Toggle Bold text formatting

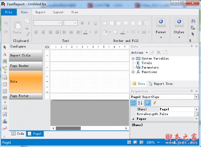82,23
